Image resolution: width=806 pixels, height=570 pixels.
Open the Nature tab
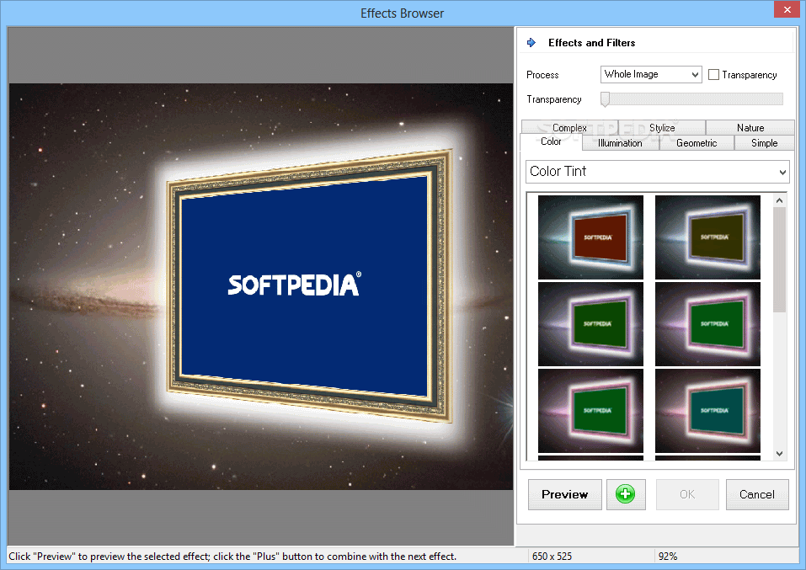[x=750, y=127]
